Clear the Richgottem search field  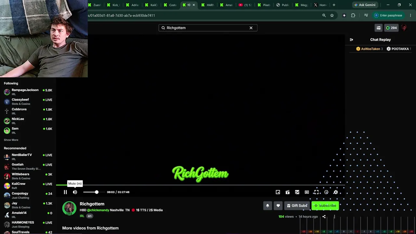[251, 28]
